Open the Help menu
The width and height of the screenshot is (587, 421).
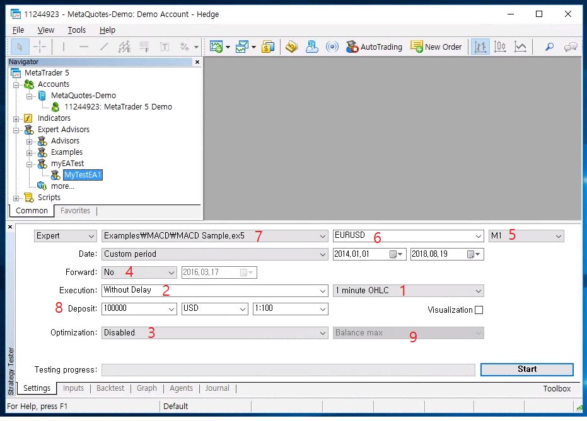pos(107,30)
